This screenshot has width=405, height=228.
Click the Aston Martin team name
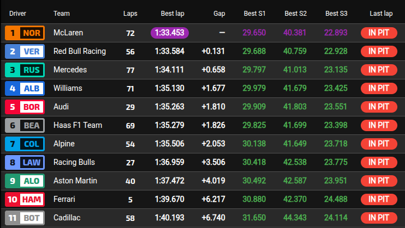coord(75,181)
